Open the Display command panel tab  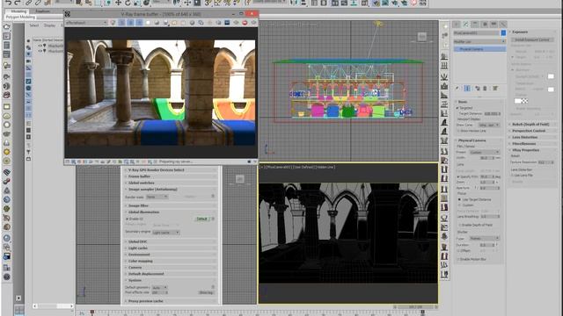click(x=494, y=24)
